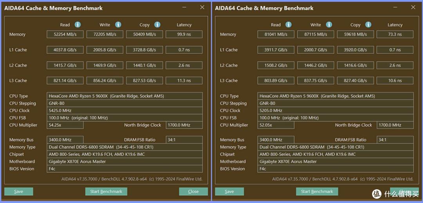
Task: Click the Copy info icon in left window
Action: tap(157, 25)
